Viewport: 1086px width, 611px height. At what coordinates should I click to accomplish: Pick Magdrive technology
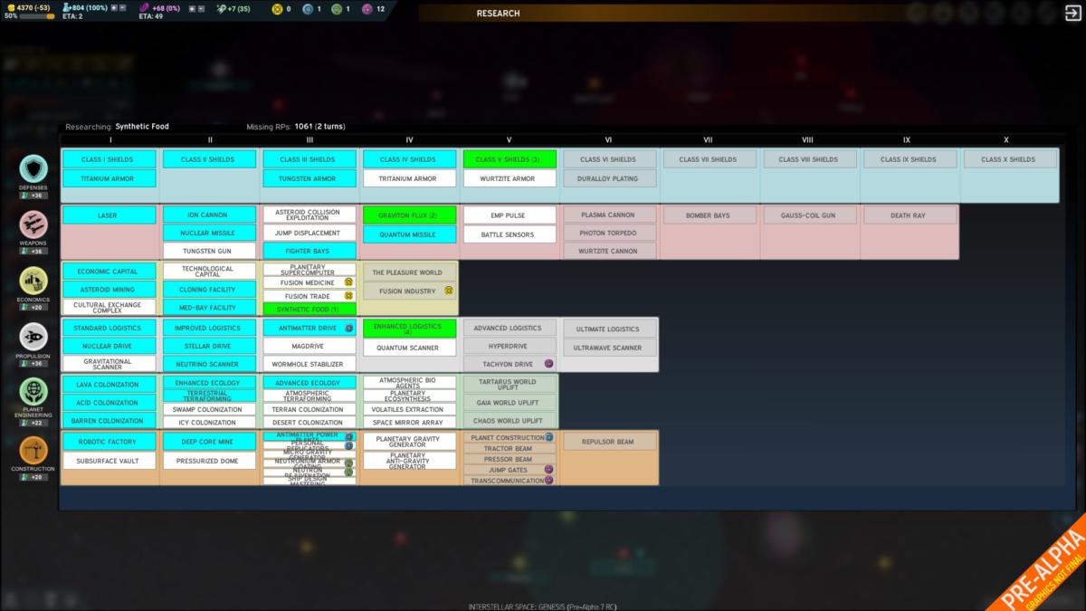(310, 346)
